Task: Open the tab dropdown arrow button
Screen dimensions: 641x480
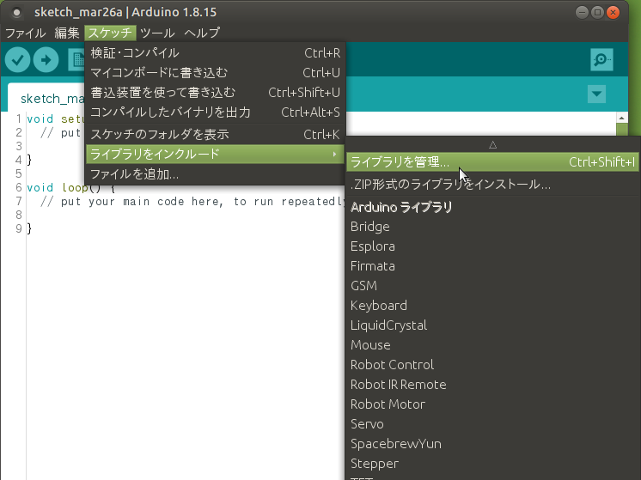Action: 596,94
